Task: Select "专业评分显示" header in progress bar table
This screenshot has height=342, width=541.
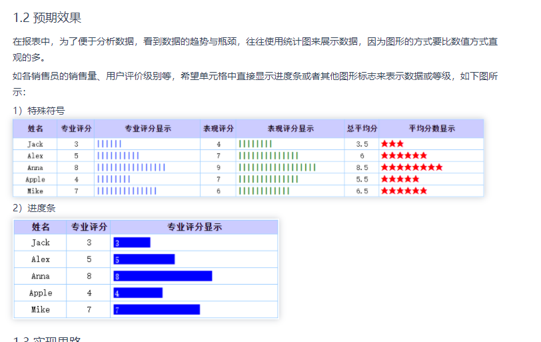Action: click(x=195, y=227)
